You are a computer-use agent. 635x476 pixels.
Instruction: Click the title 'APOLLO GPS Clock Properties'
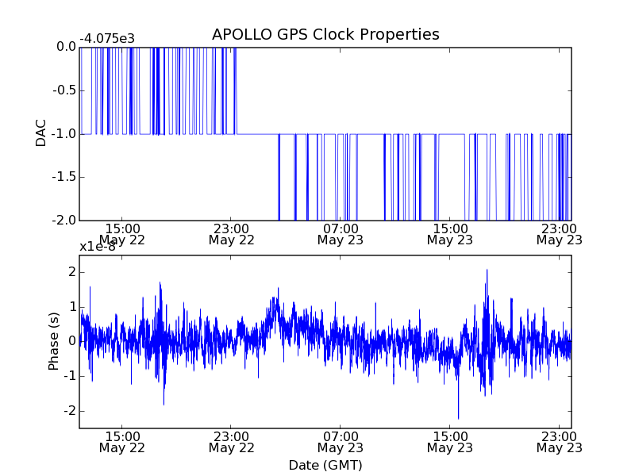pos(325,34)
